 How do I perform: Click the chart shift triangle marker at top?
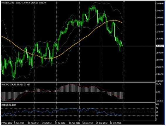tap(124, 2)
